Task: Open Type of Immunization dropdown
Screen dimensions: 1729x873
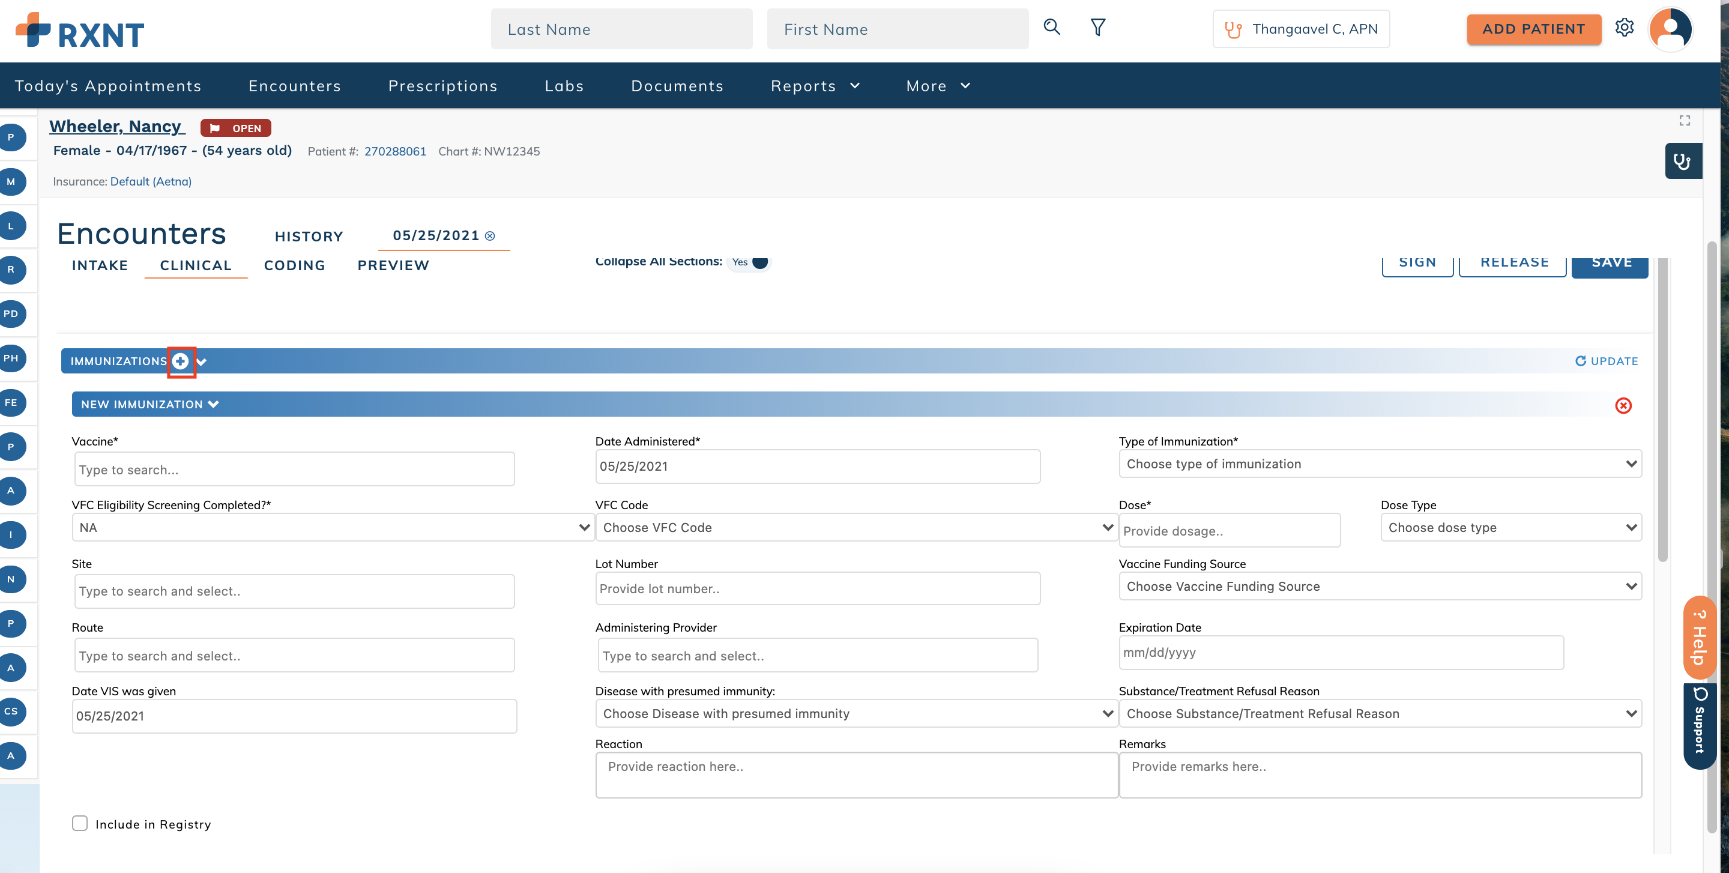Action: click(x=1380, y=464)
